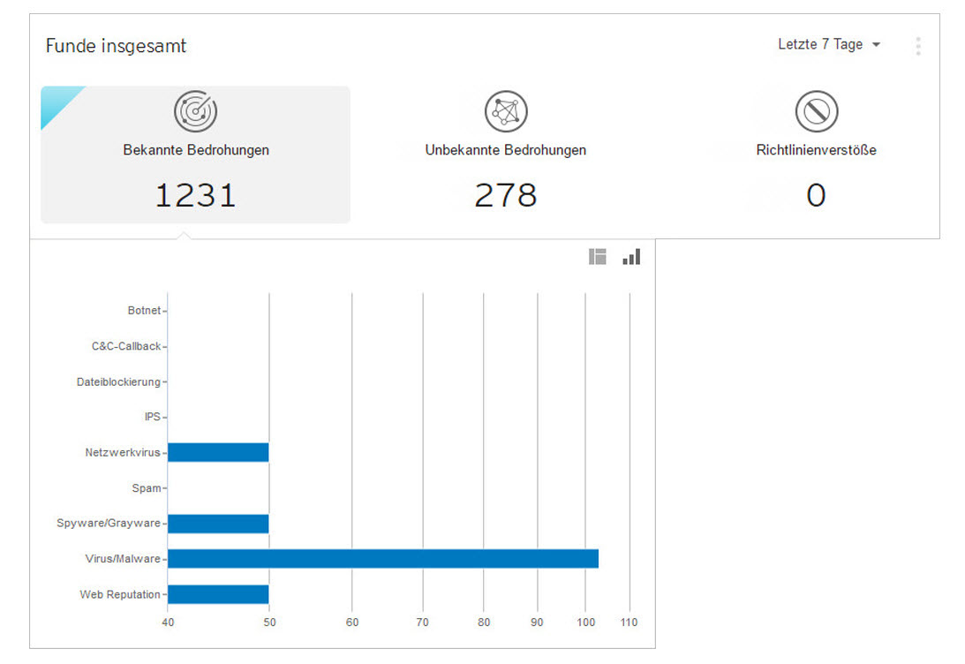The height and width of the screenshot is (664, 965).
Task: Open the Letzte 7 Tage time range dropdown
Action: (x=829, y=45)
